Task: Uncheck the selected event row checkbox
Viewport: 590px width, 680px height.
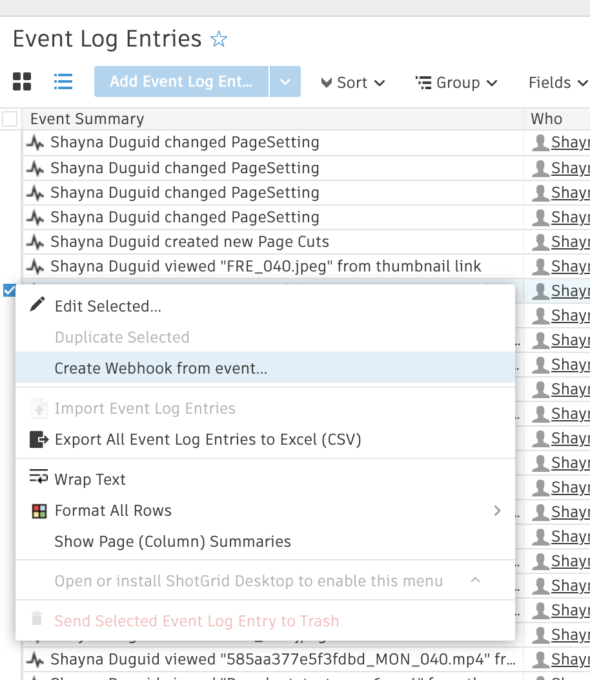Action: pos(9,290)
